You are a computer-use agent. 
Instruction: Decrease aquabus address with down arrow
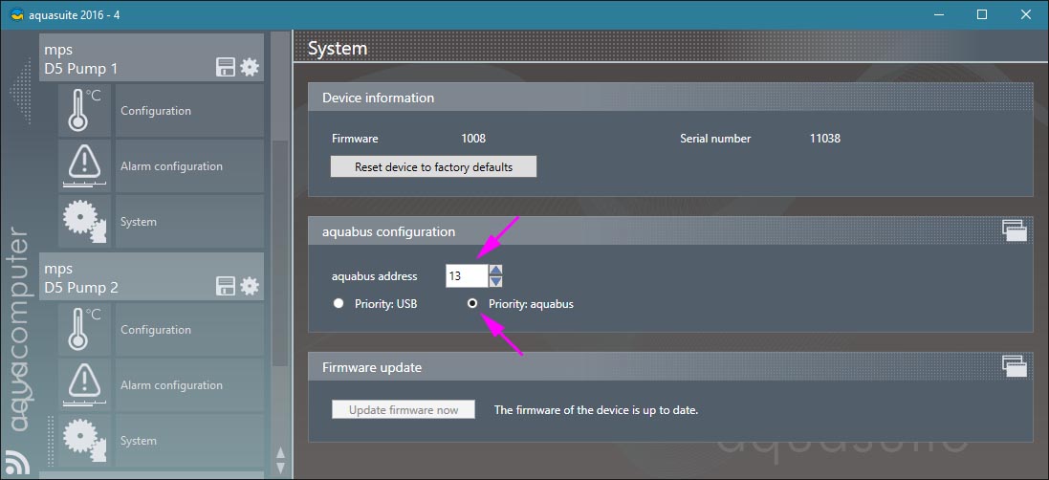point(495,282)
